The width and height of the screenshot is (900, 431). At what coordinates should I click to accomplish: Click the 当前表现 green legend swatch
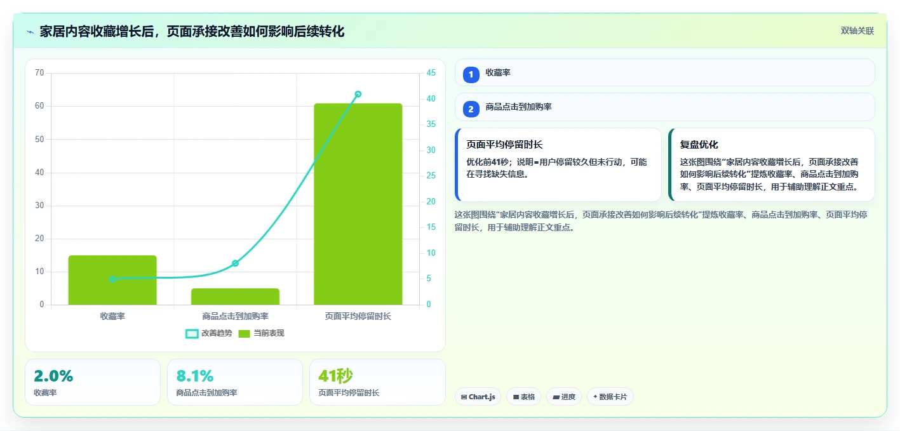(x=245, y=334)
